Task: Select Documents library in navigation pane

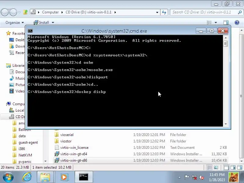Action: click(x=17, y=72)
